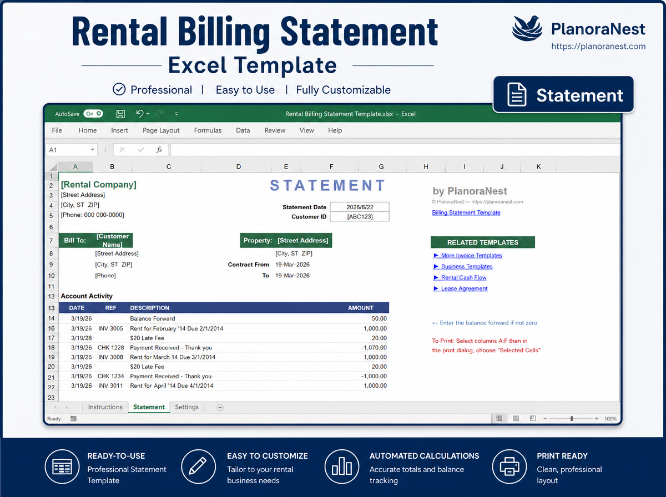The width and height of the screenshot is (666, 497).
Task: Click the INV 3005 reference cell
Action: [110, 328]
